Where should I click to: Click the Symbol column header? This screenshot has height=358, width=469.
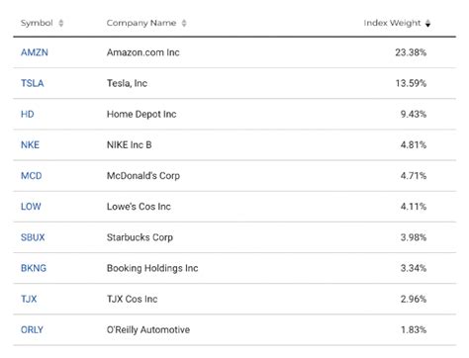pyautogui.click(x=37, y=23)
